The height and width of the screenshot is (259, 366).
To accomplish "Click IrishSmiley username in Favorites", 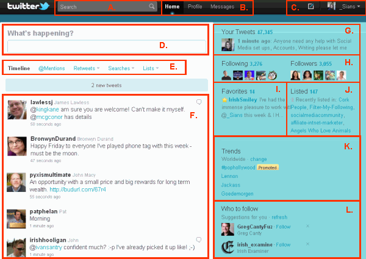I will click(243, 100).
